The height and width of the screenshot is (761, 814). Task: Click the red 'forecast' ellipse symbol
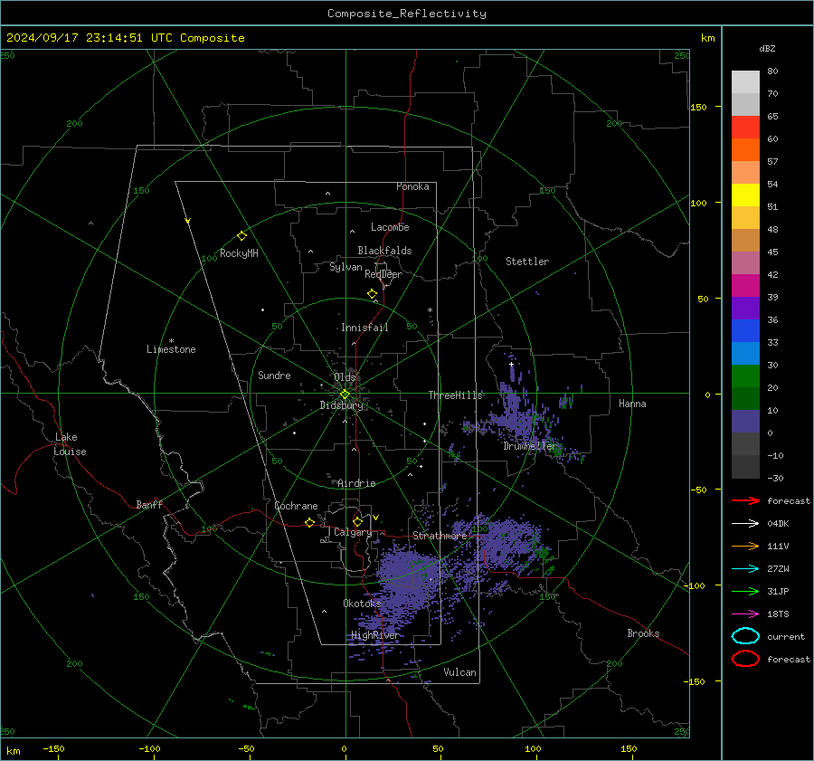click(x=745, y=659)
